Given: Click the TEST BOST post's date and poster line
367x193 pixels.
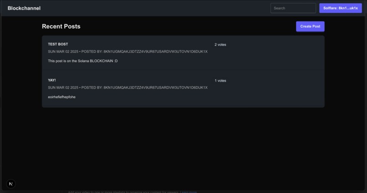Looking at the screenshot, I should click(x=127, y=52).
